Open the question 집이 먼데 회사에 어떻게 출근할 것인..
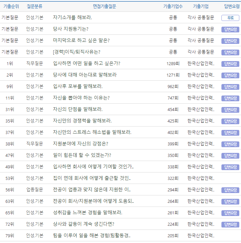This screenshot has width=241, height=243. [x=91, y=178]
